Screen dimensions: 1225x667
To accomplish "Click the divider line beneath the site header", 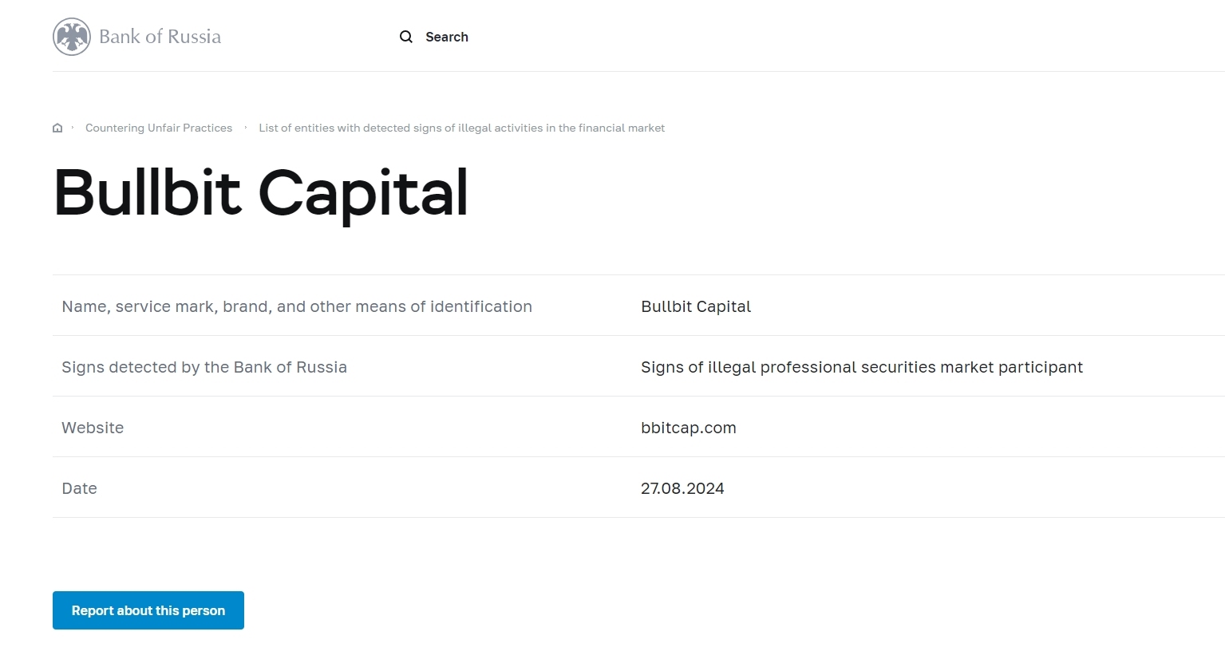I will point(638,72).
